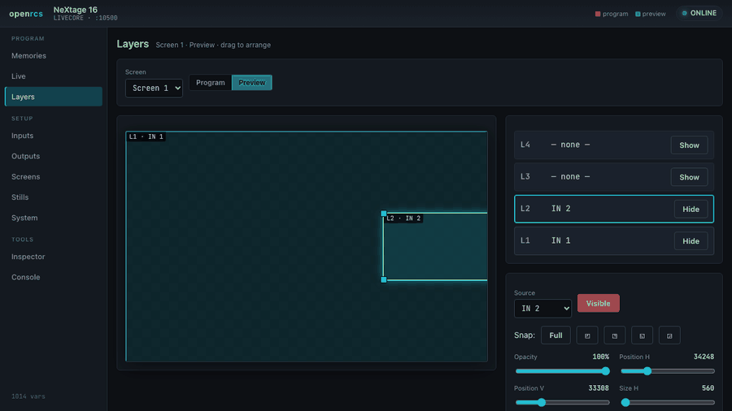Snap layer to Full
The width and height of the screenshot is (732, 411).
[556, 335]
